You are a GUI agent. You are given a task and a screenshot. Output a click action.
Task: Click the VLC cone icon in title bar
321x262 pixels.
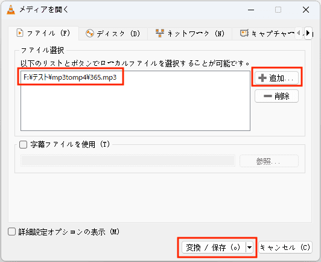[x=11, y=10]
